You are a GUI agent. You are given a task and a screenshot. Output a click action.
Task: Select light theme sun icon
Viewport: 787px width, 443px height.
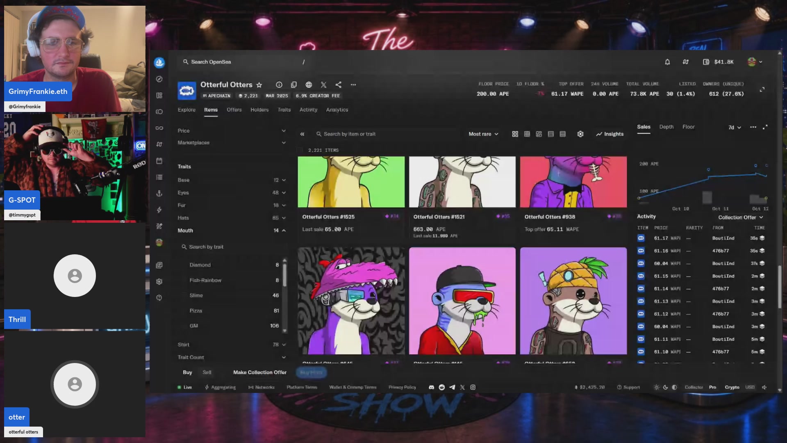point(656,387)
